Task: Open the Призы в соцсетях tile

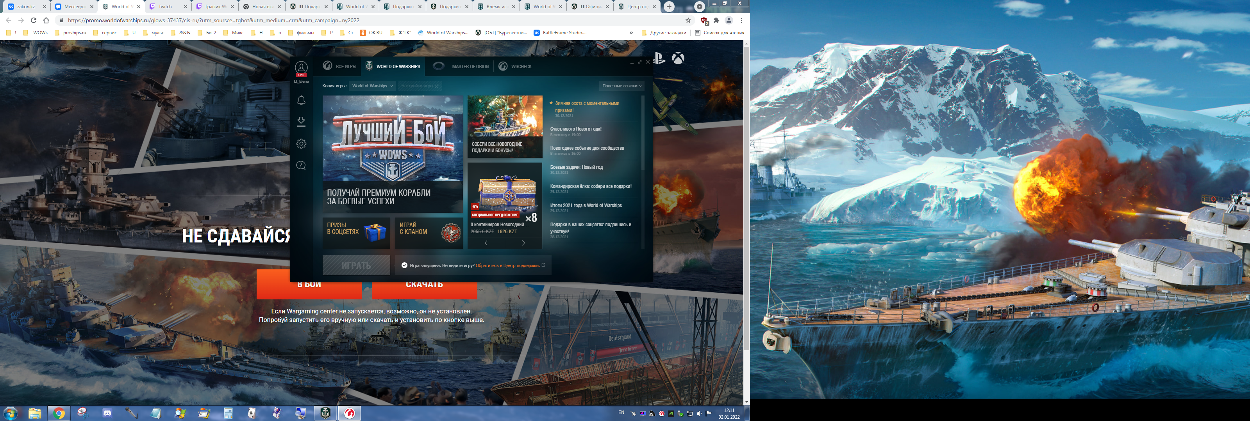Action: 356,233
